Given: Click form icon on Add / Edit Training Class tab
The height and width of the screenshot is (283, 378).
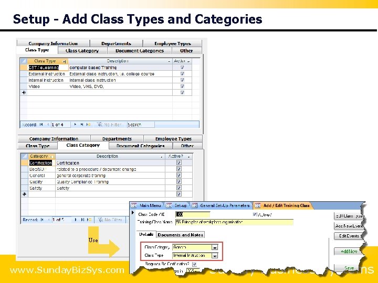Looking at the screenshot, I should pos(258,205).
